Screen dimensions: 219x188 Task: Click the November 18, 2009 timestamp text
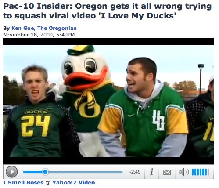[x=39, y=35]
